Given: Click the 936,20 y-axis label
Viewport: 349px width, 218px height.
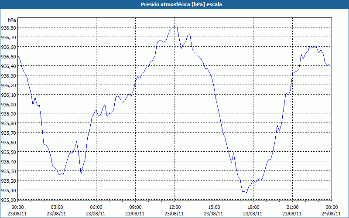Looking at the screenshot, I should pos(8,85).
